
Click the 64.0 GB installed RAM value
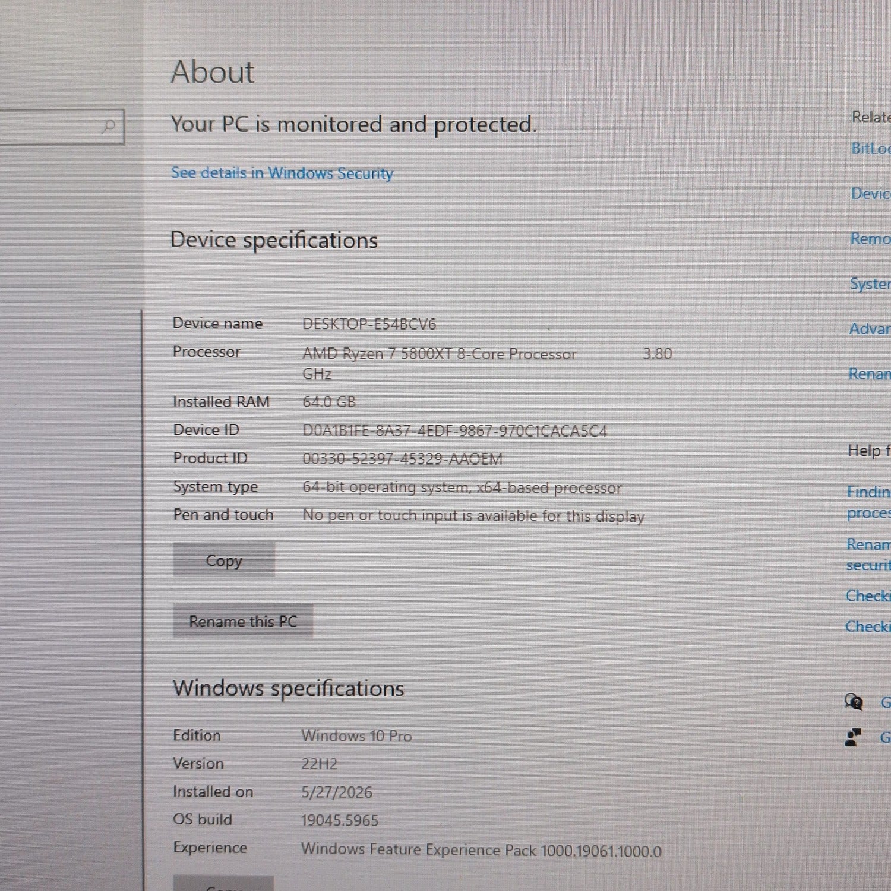pyautogui.click(x=328, y=402)
